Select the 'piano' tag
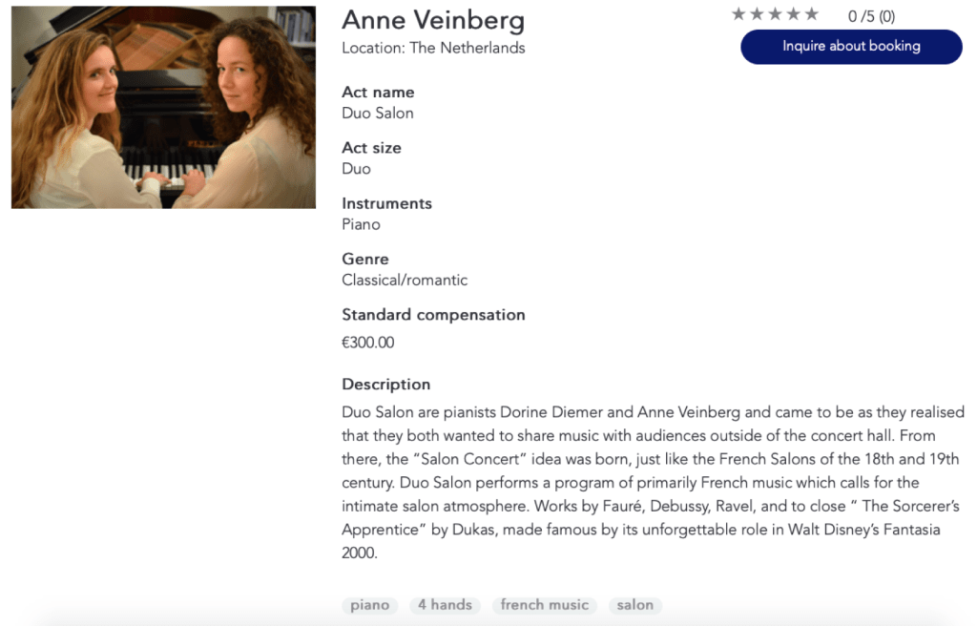Screen dimensions: 977x626 coord(369,605)
